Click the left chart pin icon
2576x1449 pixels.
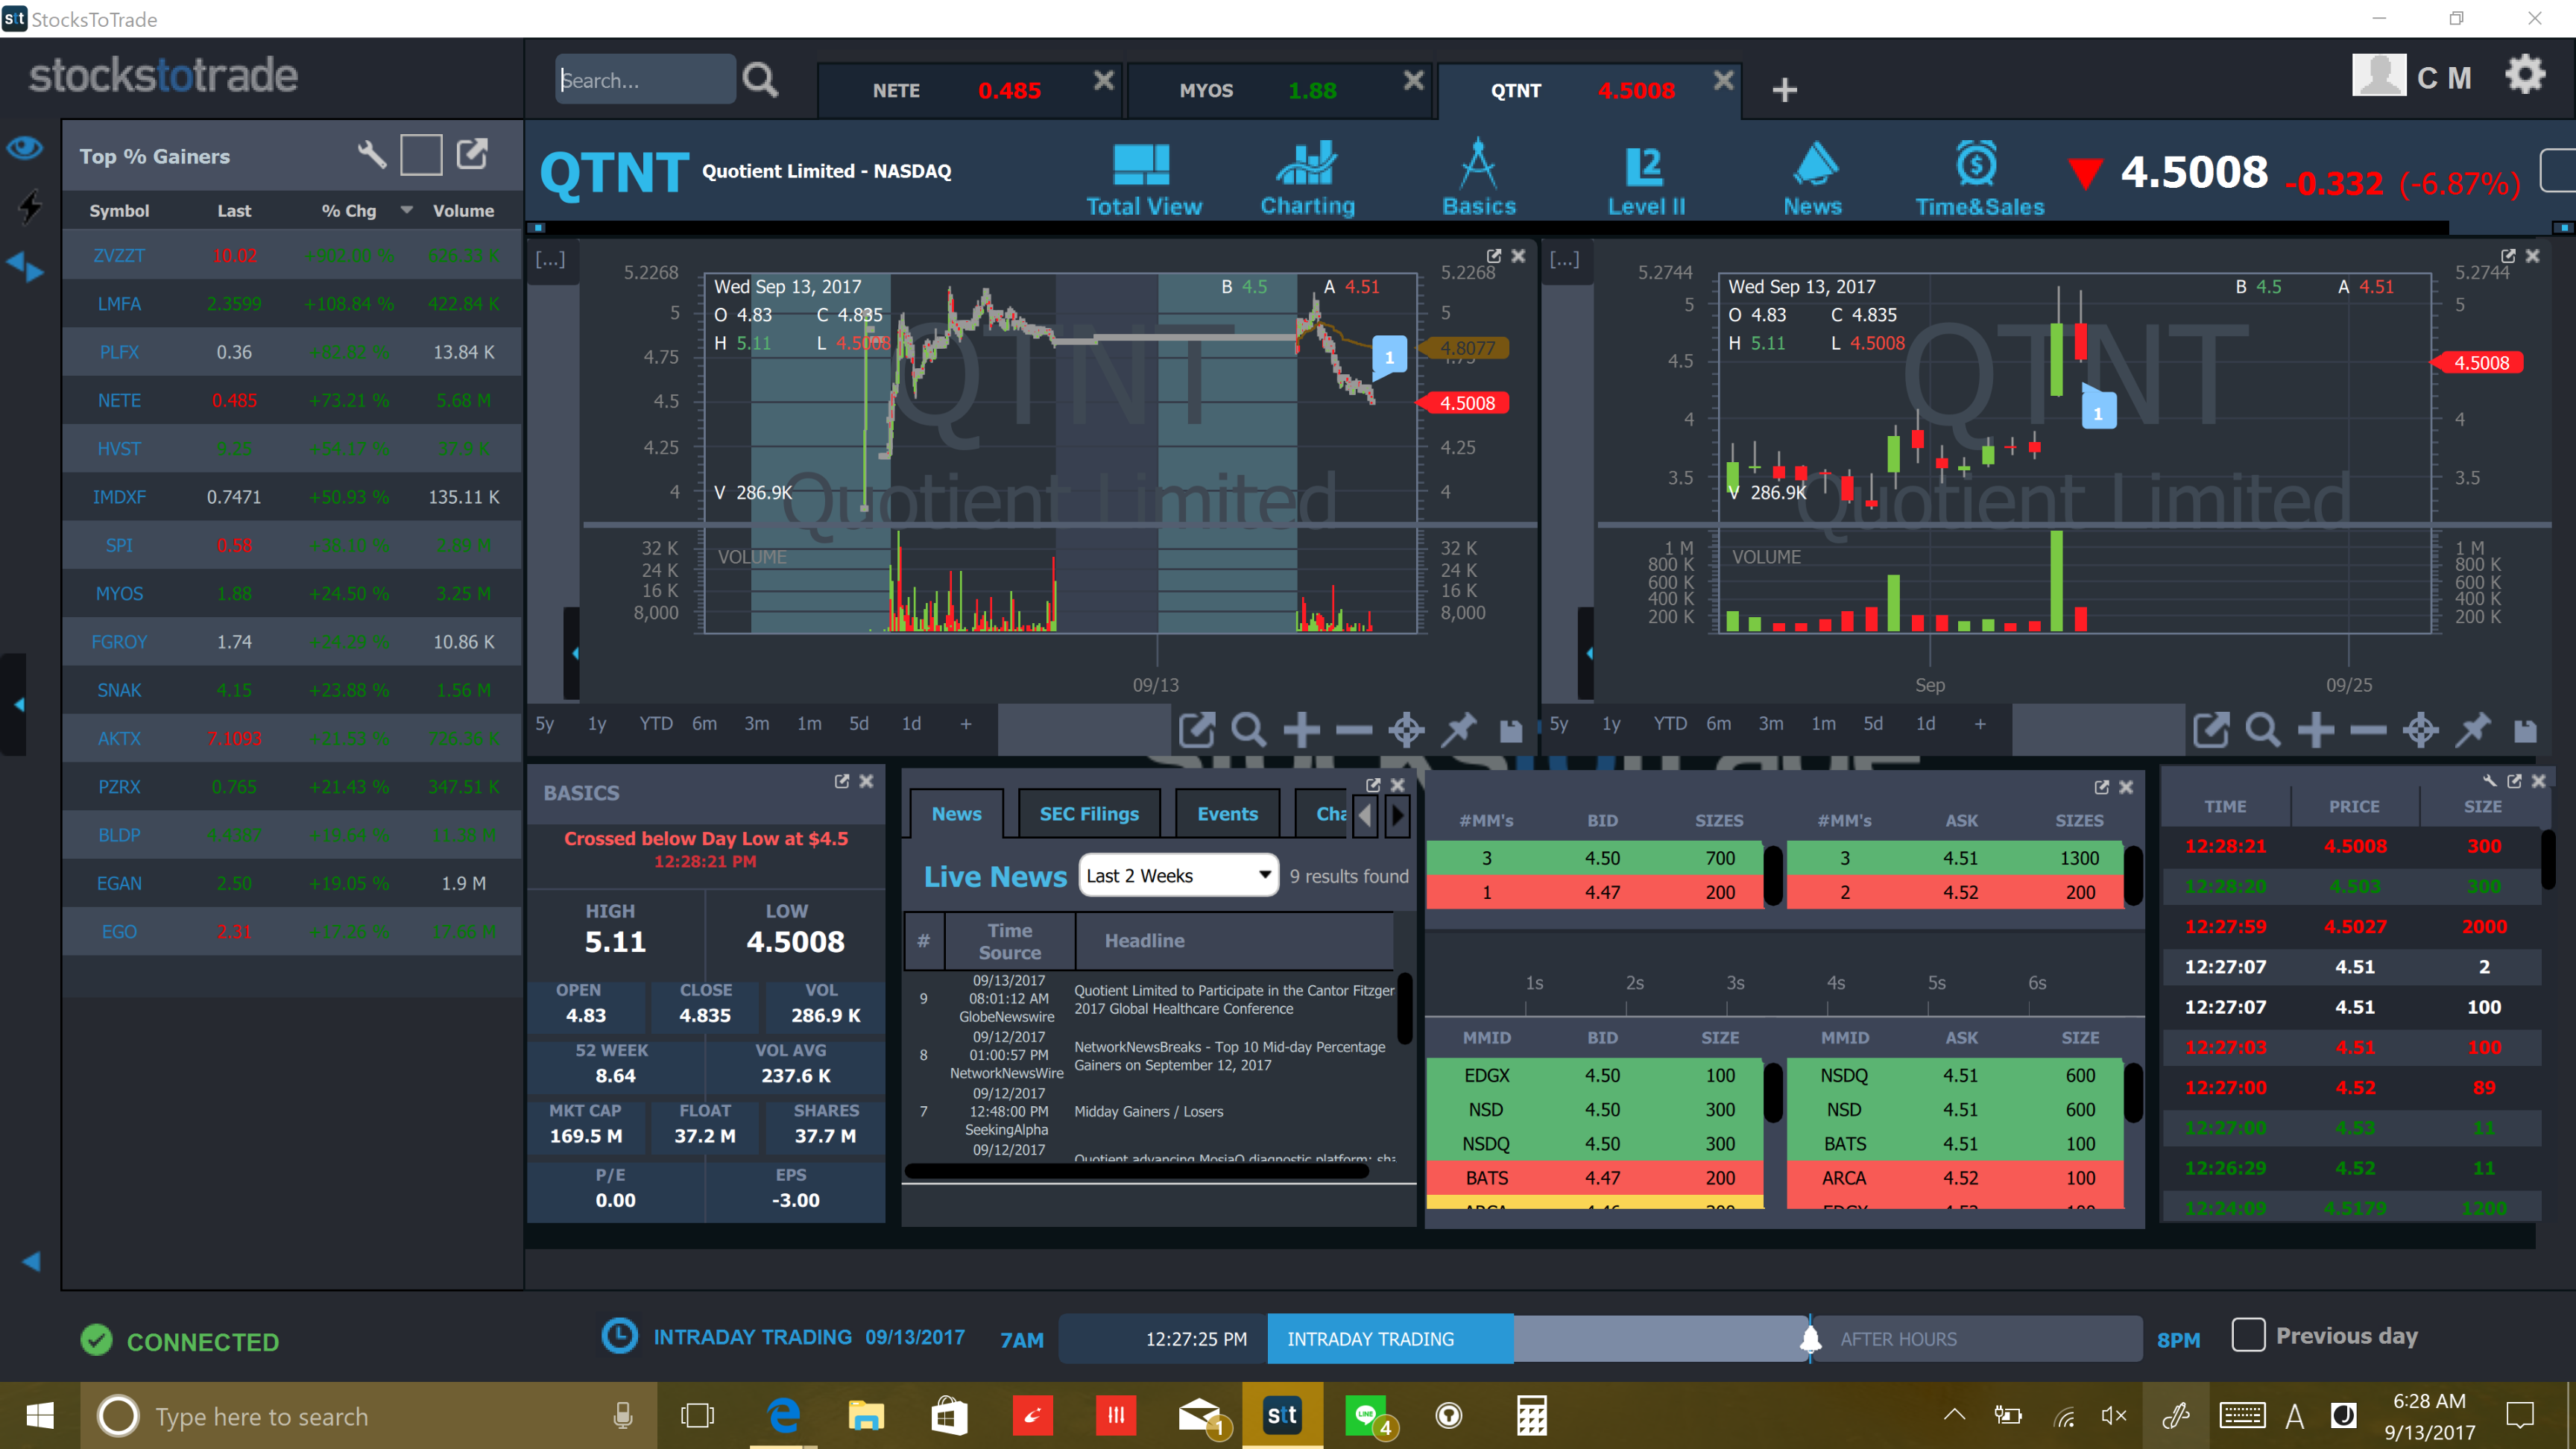(x=1459, y=730)
